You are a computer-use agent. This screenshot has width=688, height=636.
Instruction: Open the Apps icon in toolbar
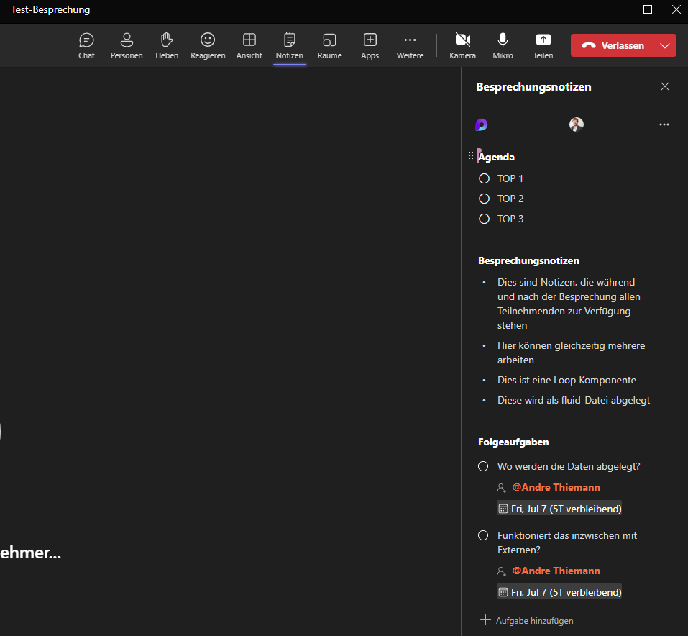pos(370,45)
